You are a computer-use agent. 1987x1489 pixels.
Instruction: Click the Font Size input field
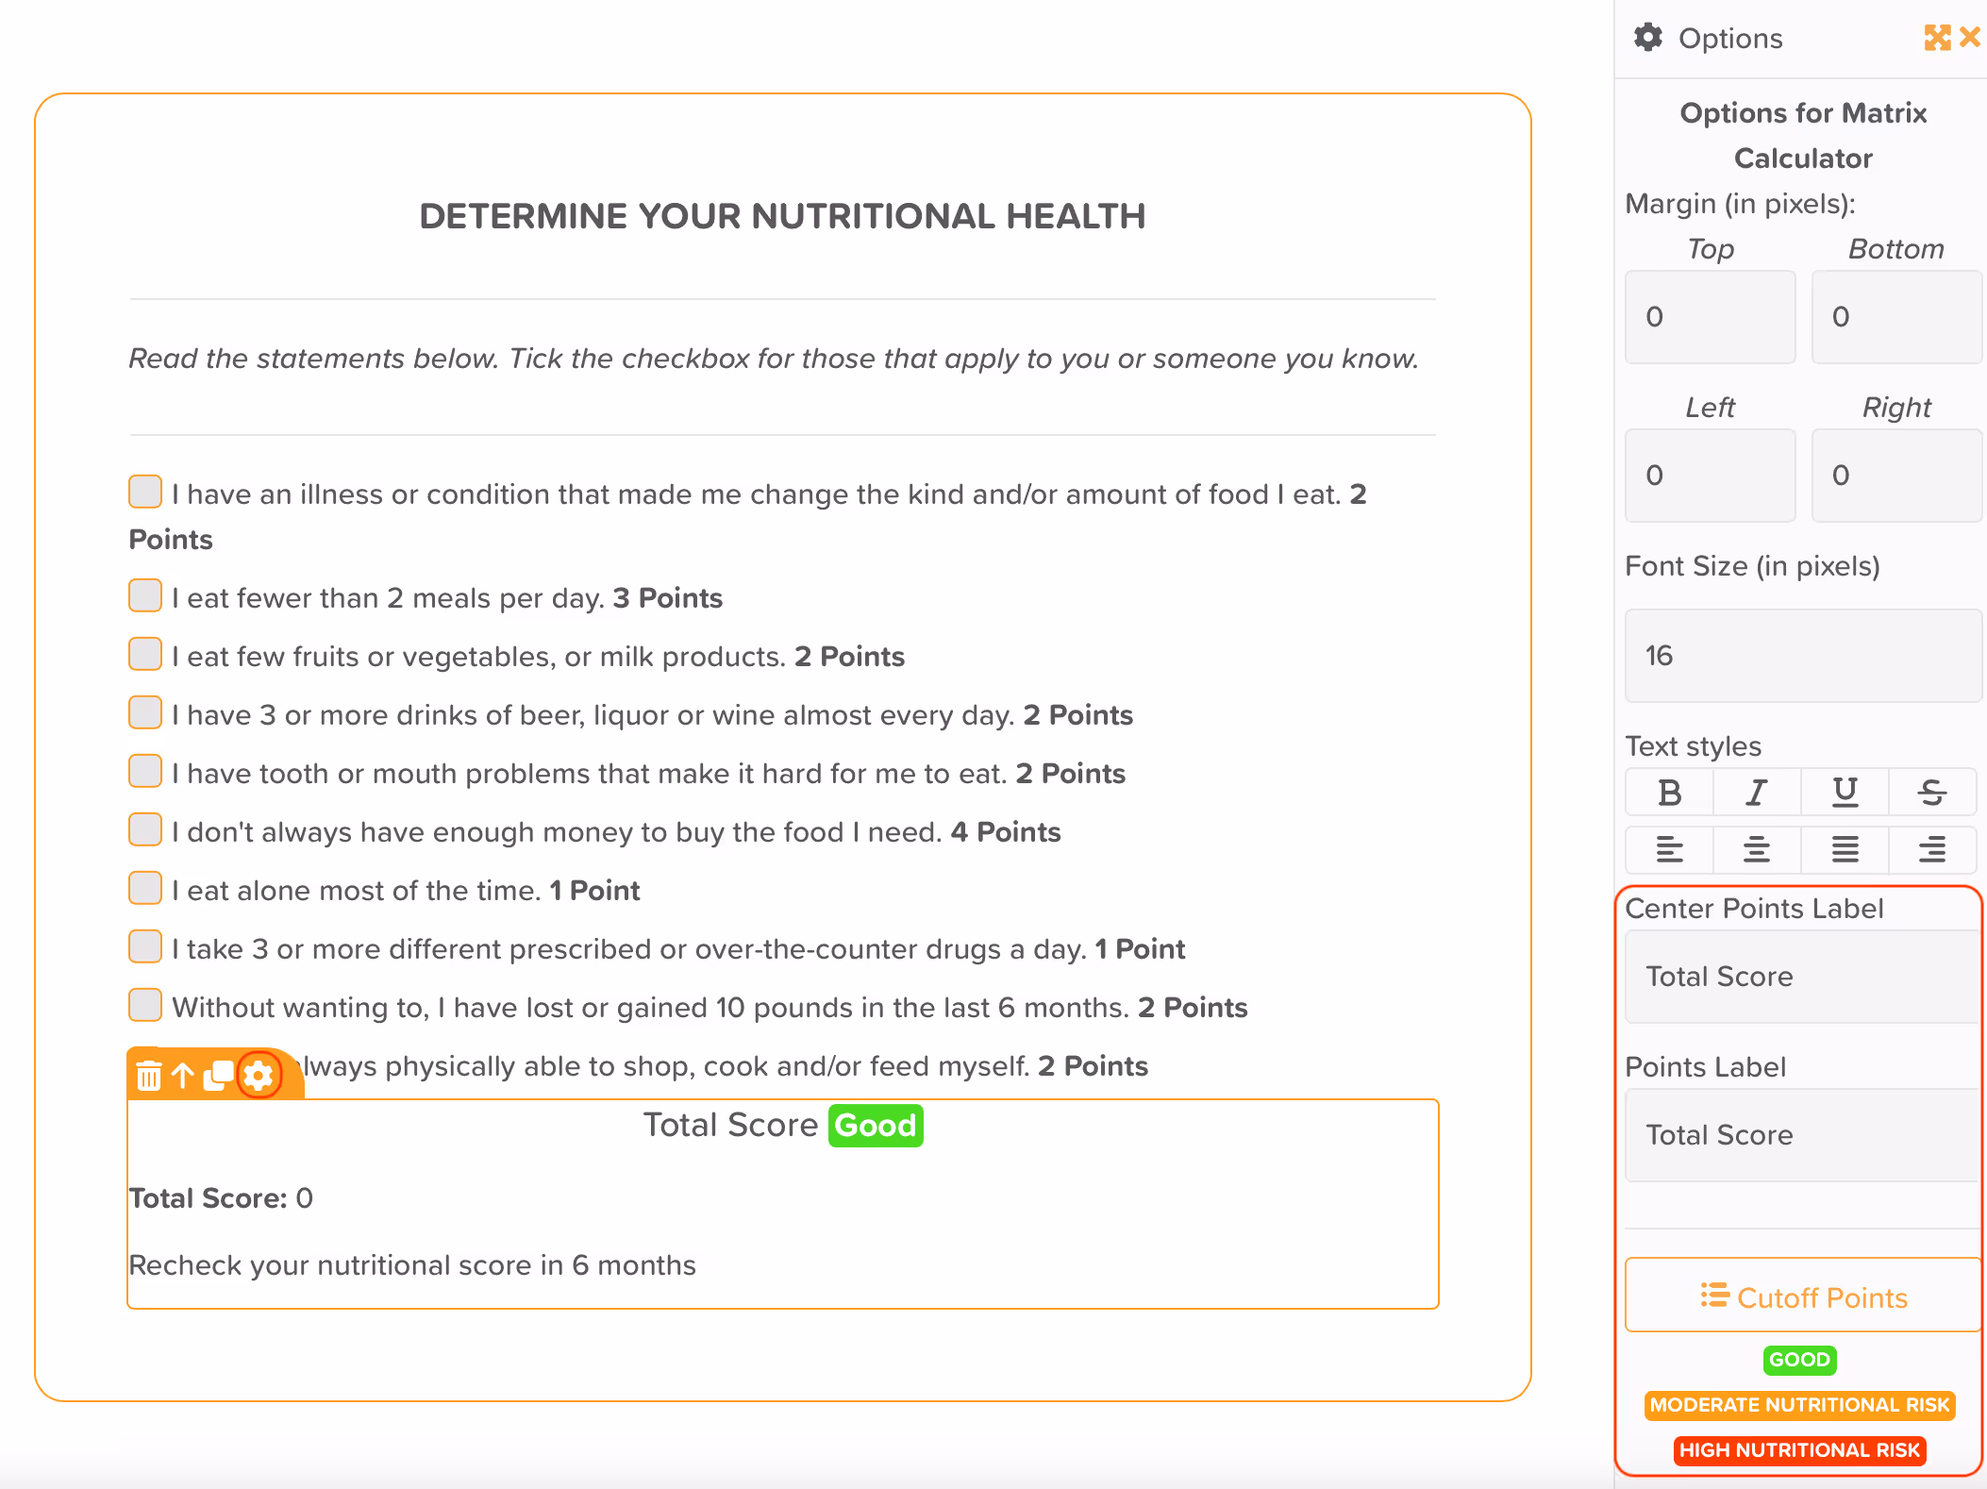(x=1803, y=656)
